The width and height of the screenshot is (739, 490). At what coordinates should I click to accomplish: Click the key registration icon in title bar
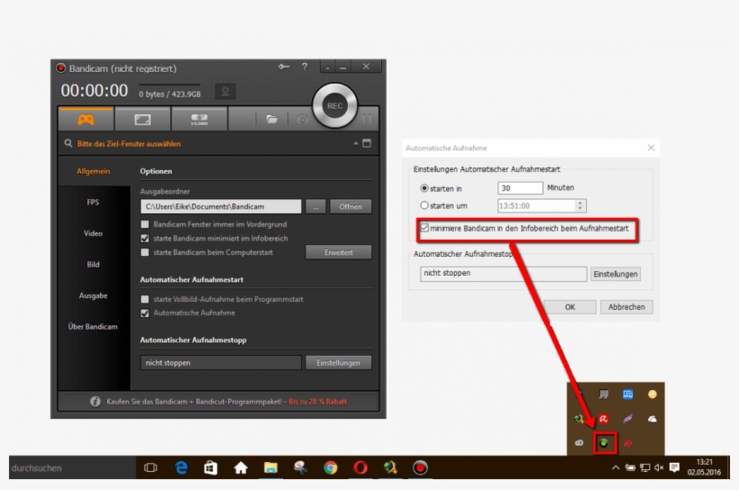284,68
